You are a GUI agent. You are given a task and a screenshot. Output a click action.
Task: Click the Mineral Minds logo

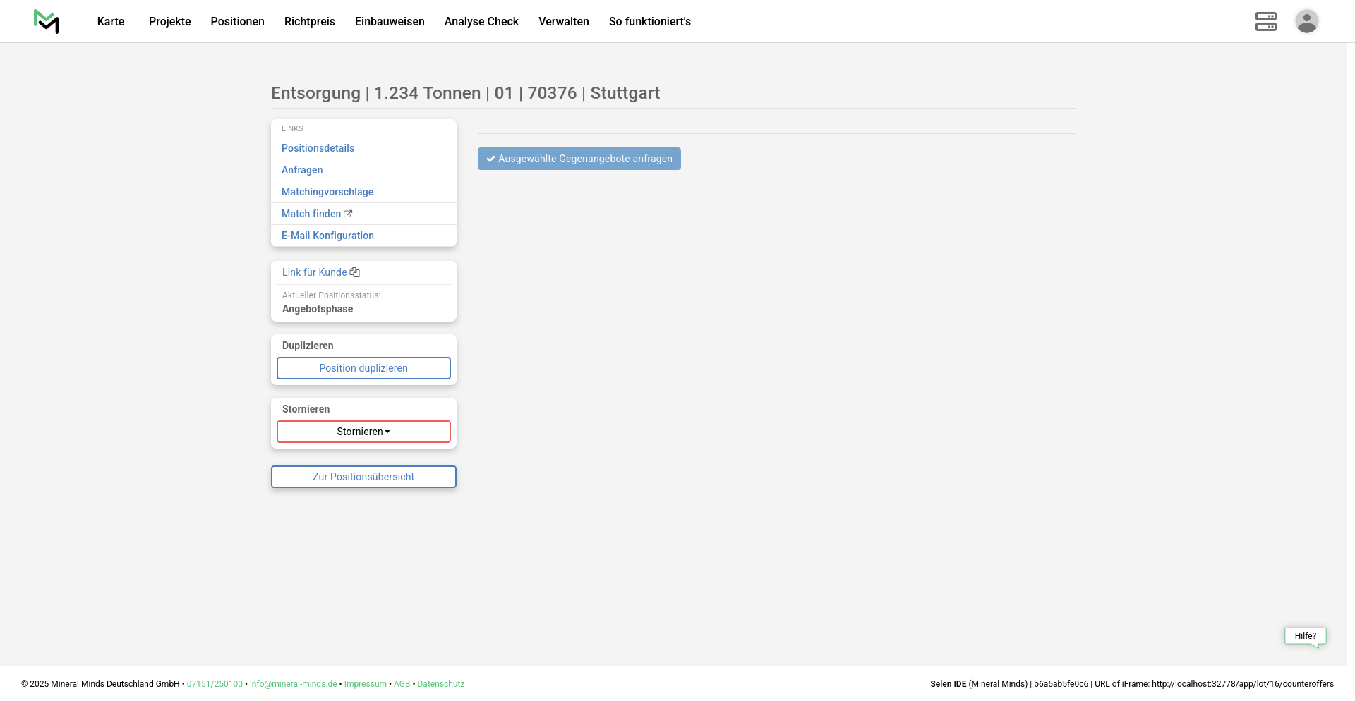47,21
